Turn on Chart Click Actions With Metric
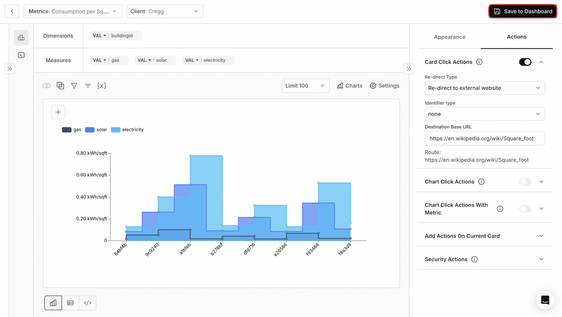The width and height of the screenshot is (562, 317). 525,209
